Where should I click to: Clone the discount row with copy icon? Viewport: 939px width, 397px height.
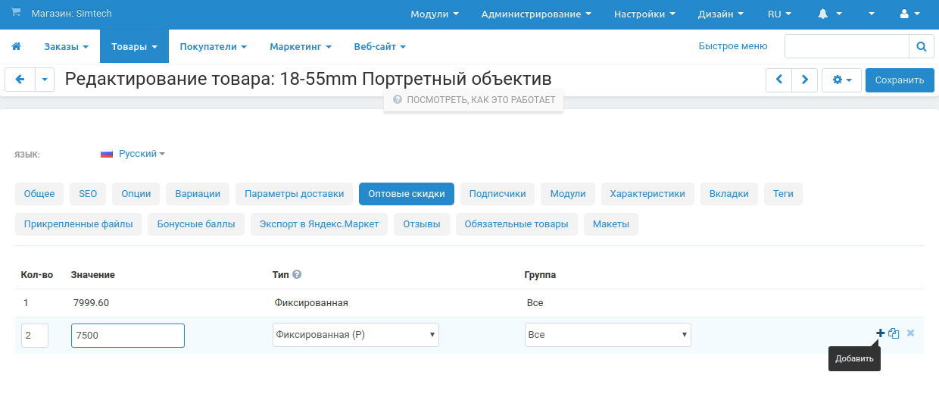point(894,333)
